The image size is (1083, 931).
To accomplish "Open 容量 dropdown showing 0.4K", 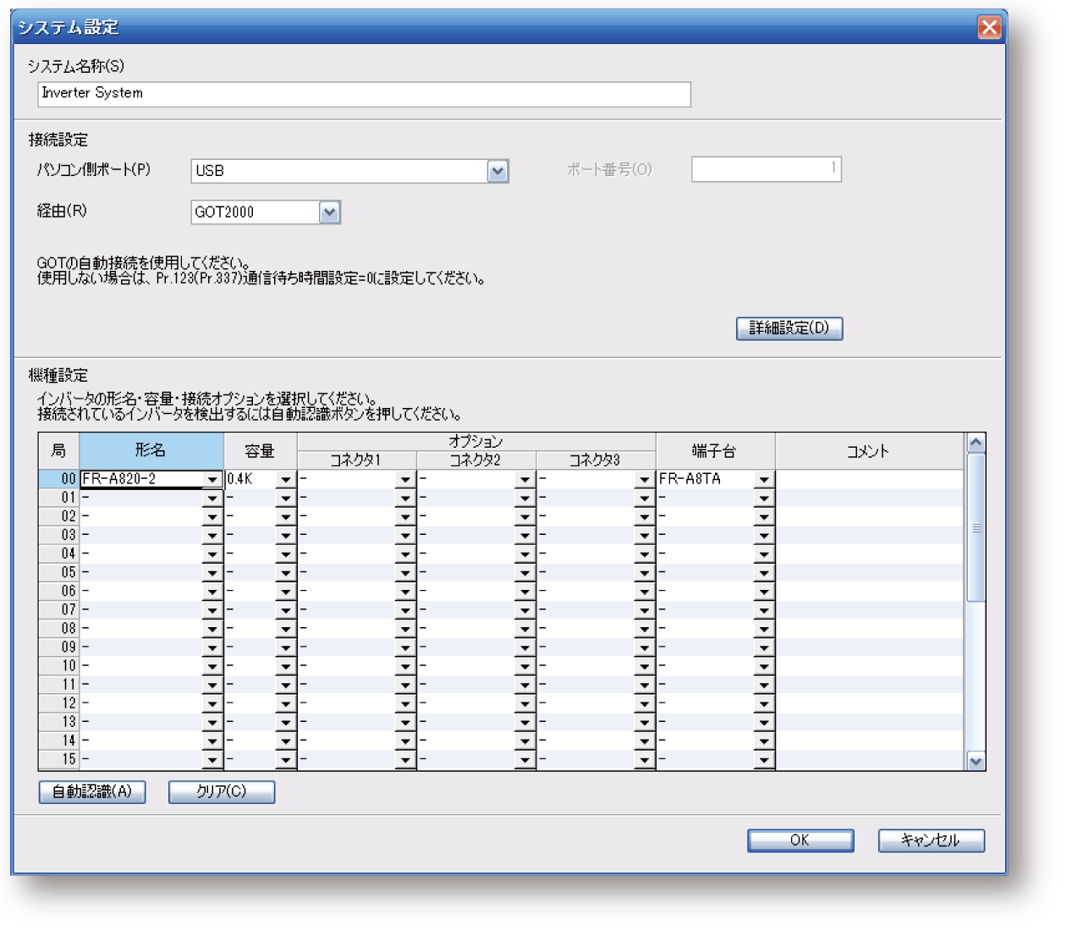I will click(285, 480).
